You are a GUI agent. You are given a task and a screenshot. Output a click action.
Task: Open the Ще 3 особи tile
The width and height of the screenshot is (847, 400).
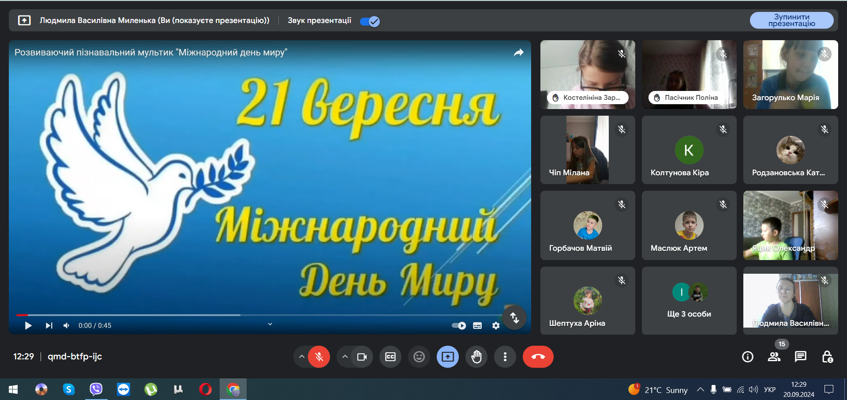689,301
